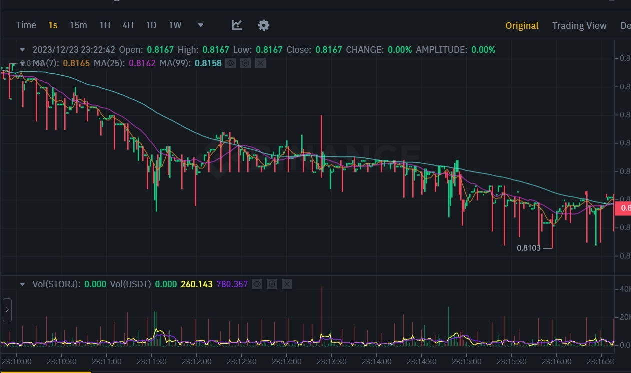The width and height of the screenshot is (631, 373).
Task: Open chart settings gear in toolbar
Action: (264, 25)
